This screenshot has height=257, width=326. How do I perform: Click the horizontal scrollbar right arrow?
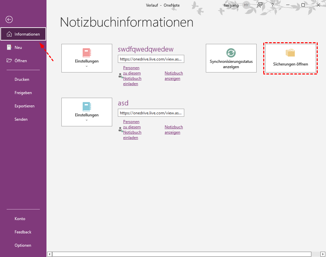[x=323, y=254]
